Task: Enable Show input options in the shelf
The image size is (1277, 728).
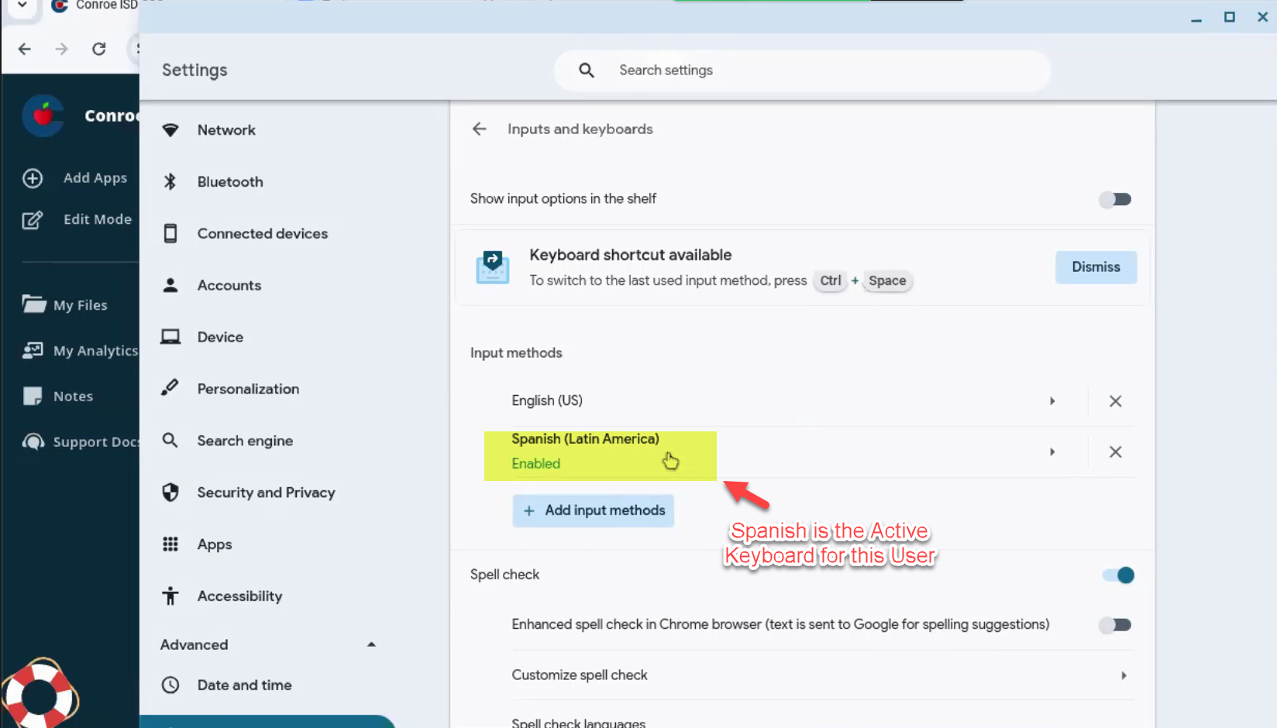Action: [x=1115, y=200]
